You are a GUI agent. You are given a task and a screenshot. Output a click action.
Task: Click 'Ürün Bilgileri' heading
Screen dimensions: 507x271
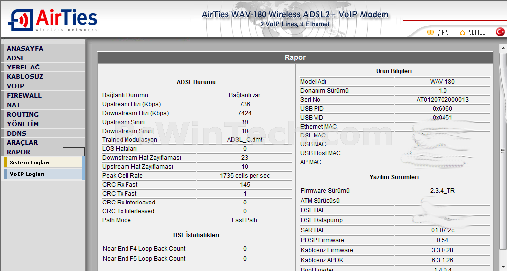394,71
